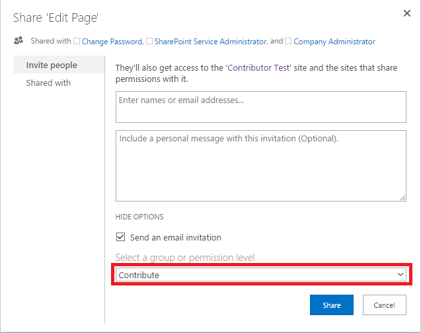The image size is (421, 333).
Task: Click the blue Share button
Action: coord(332,305)
